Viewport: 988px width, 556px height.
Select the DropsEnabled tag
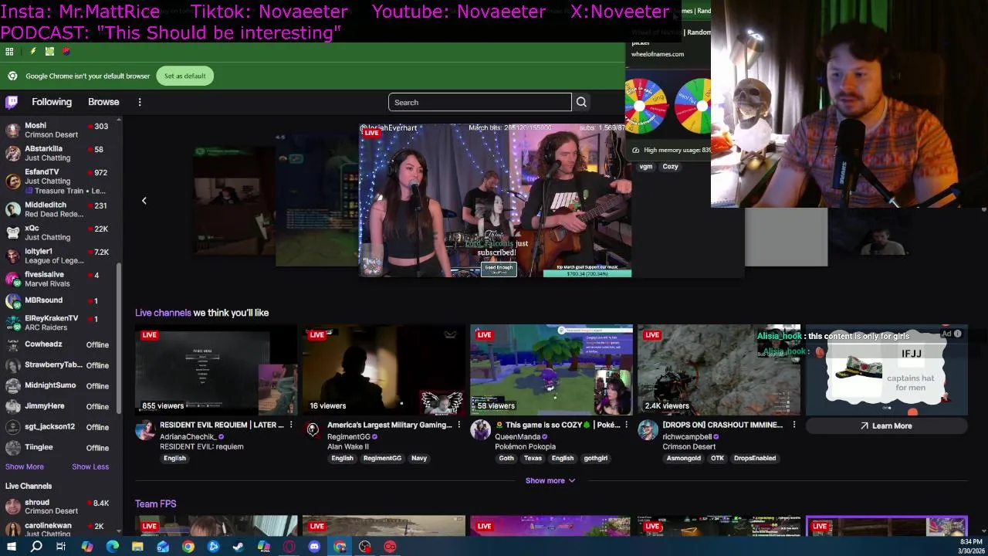(755, 458)
